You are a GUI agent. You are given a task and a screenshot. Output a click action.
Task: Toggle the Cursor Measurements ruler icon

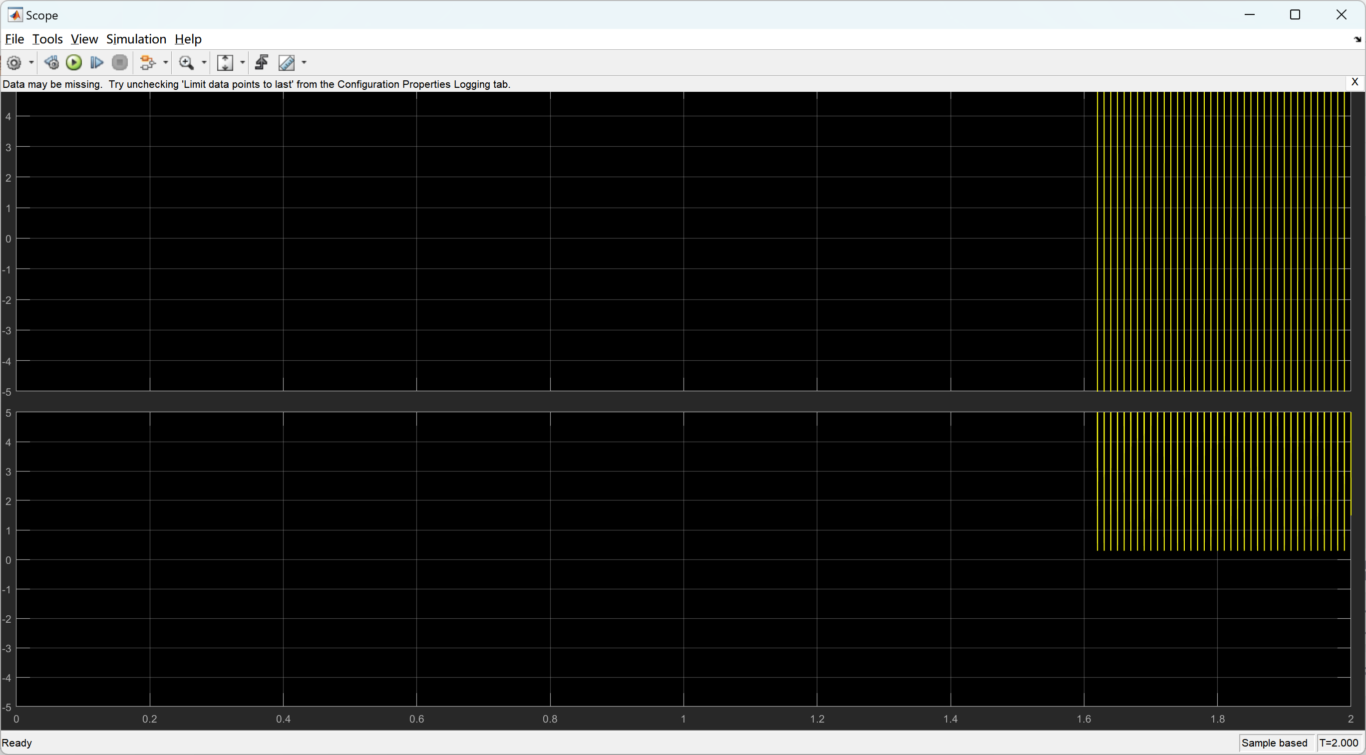(287, 62)
